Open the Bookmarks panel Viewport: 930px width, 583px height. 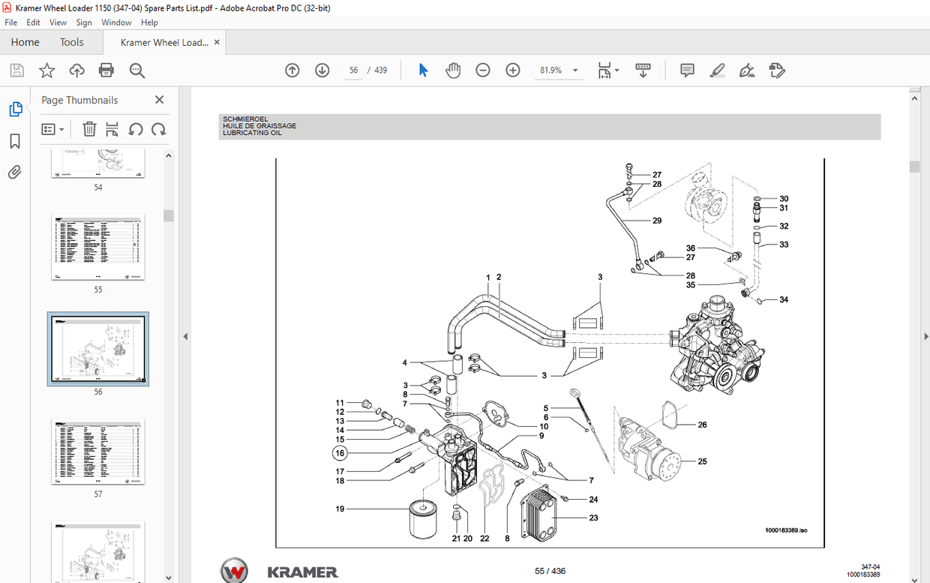(x=15, y=141)
